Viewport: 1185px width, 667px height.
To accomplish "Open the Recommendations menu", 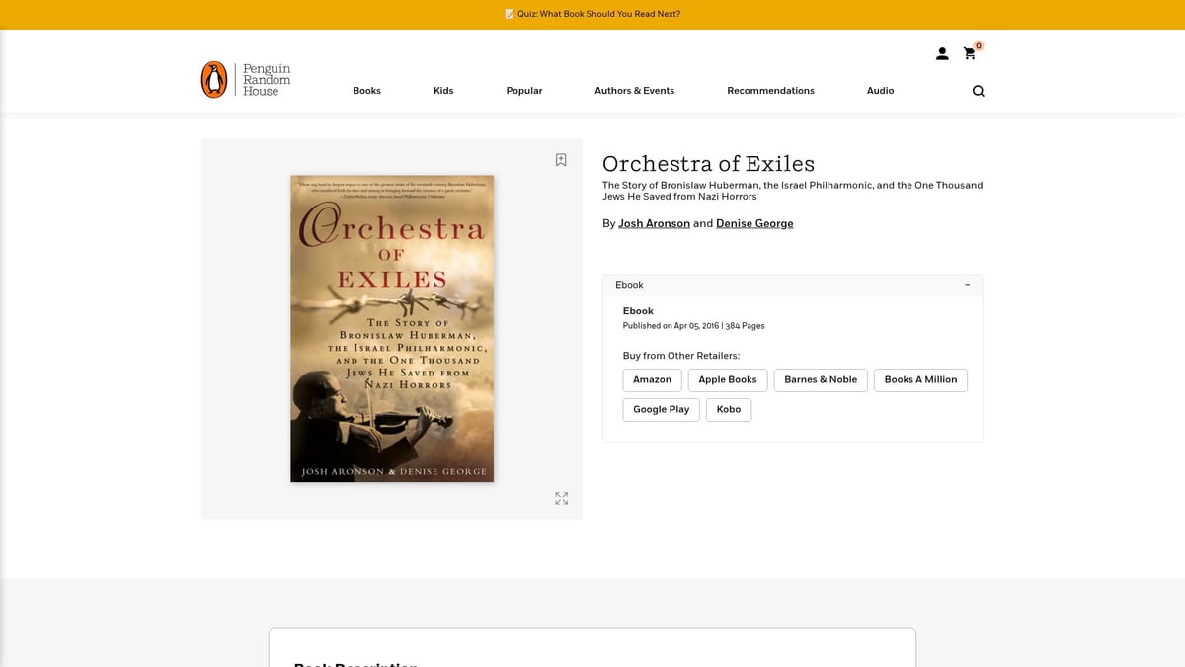I will [770, 91].
